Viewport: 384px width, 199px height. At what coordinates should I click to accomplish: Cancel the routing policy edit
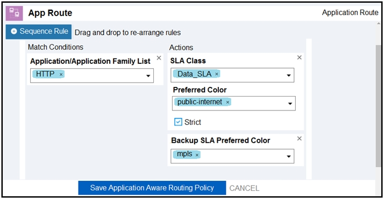point(244,188)
